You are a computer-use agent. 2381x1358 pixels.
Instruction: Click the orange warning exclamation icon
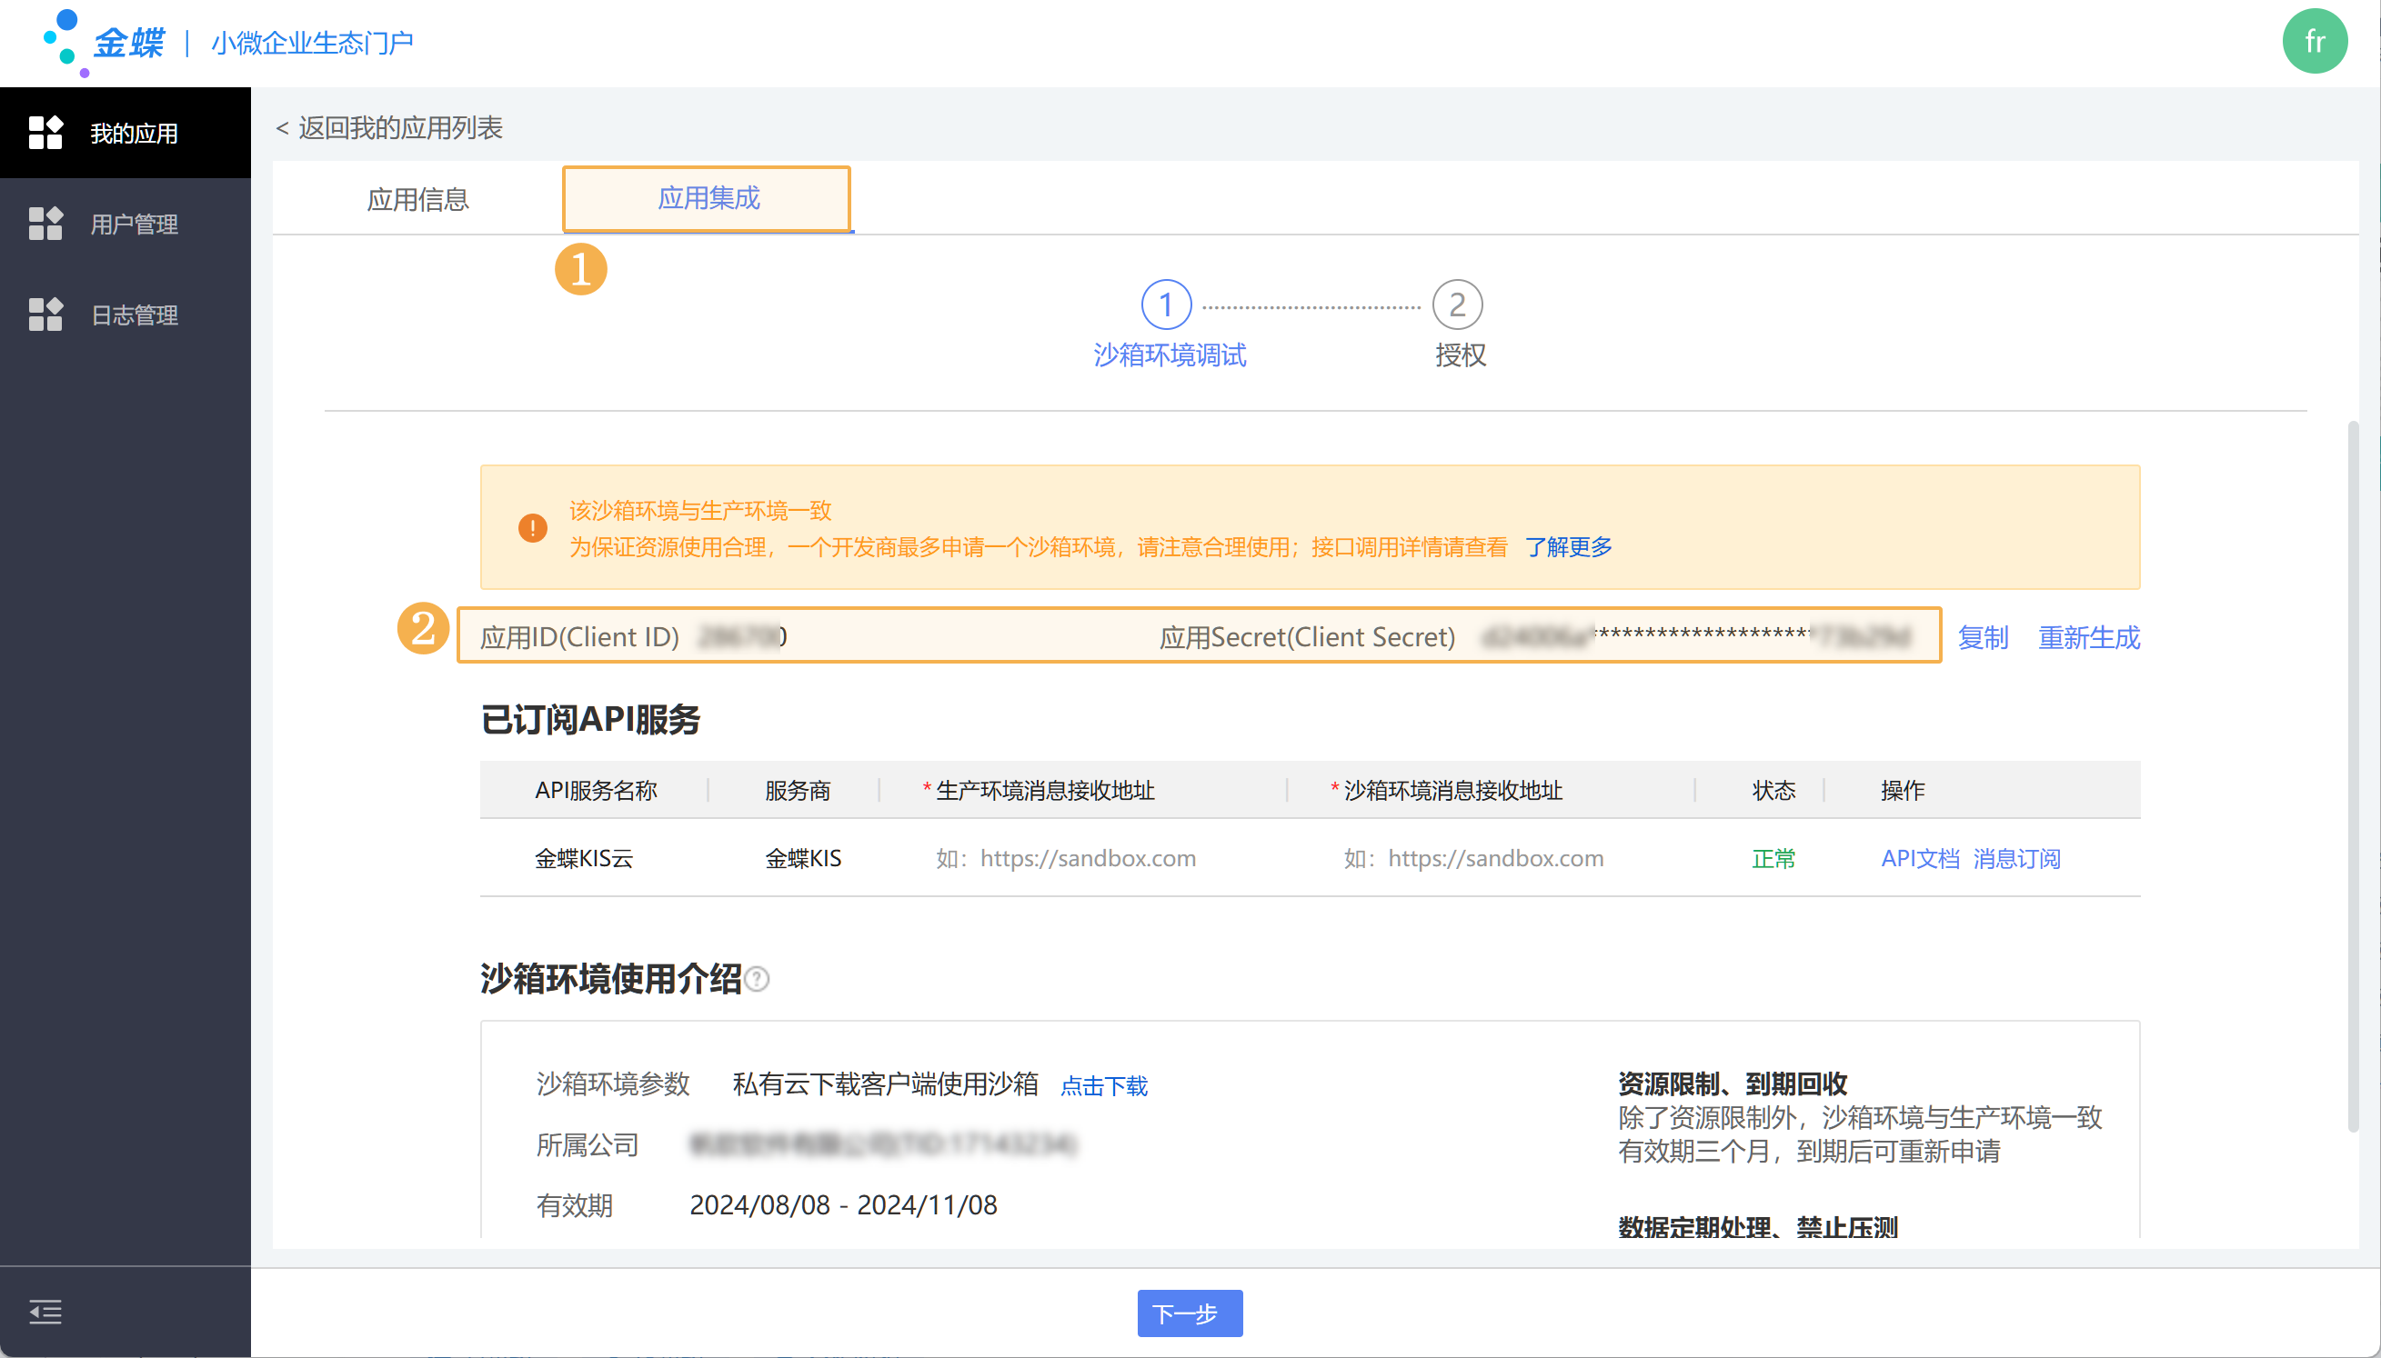click(533, 528)
